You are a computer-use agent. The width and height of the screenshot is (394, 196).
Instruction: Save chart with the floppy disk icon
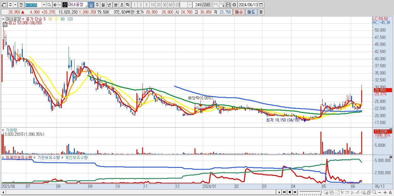click(x=228, y=5)
